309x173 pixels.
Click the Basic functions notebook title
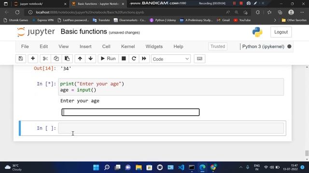(84, 32)
